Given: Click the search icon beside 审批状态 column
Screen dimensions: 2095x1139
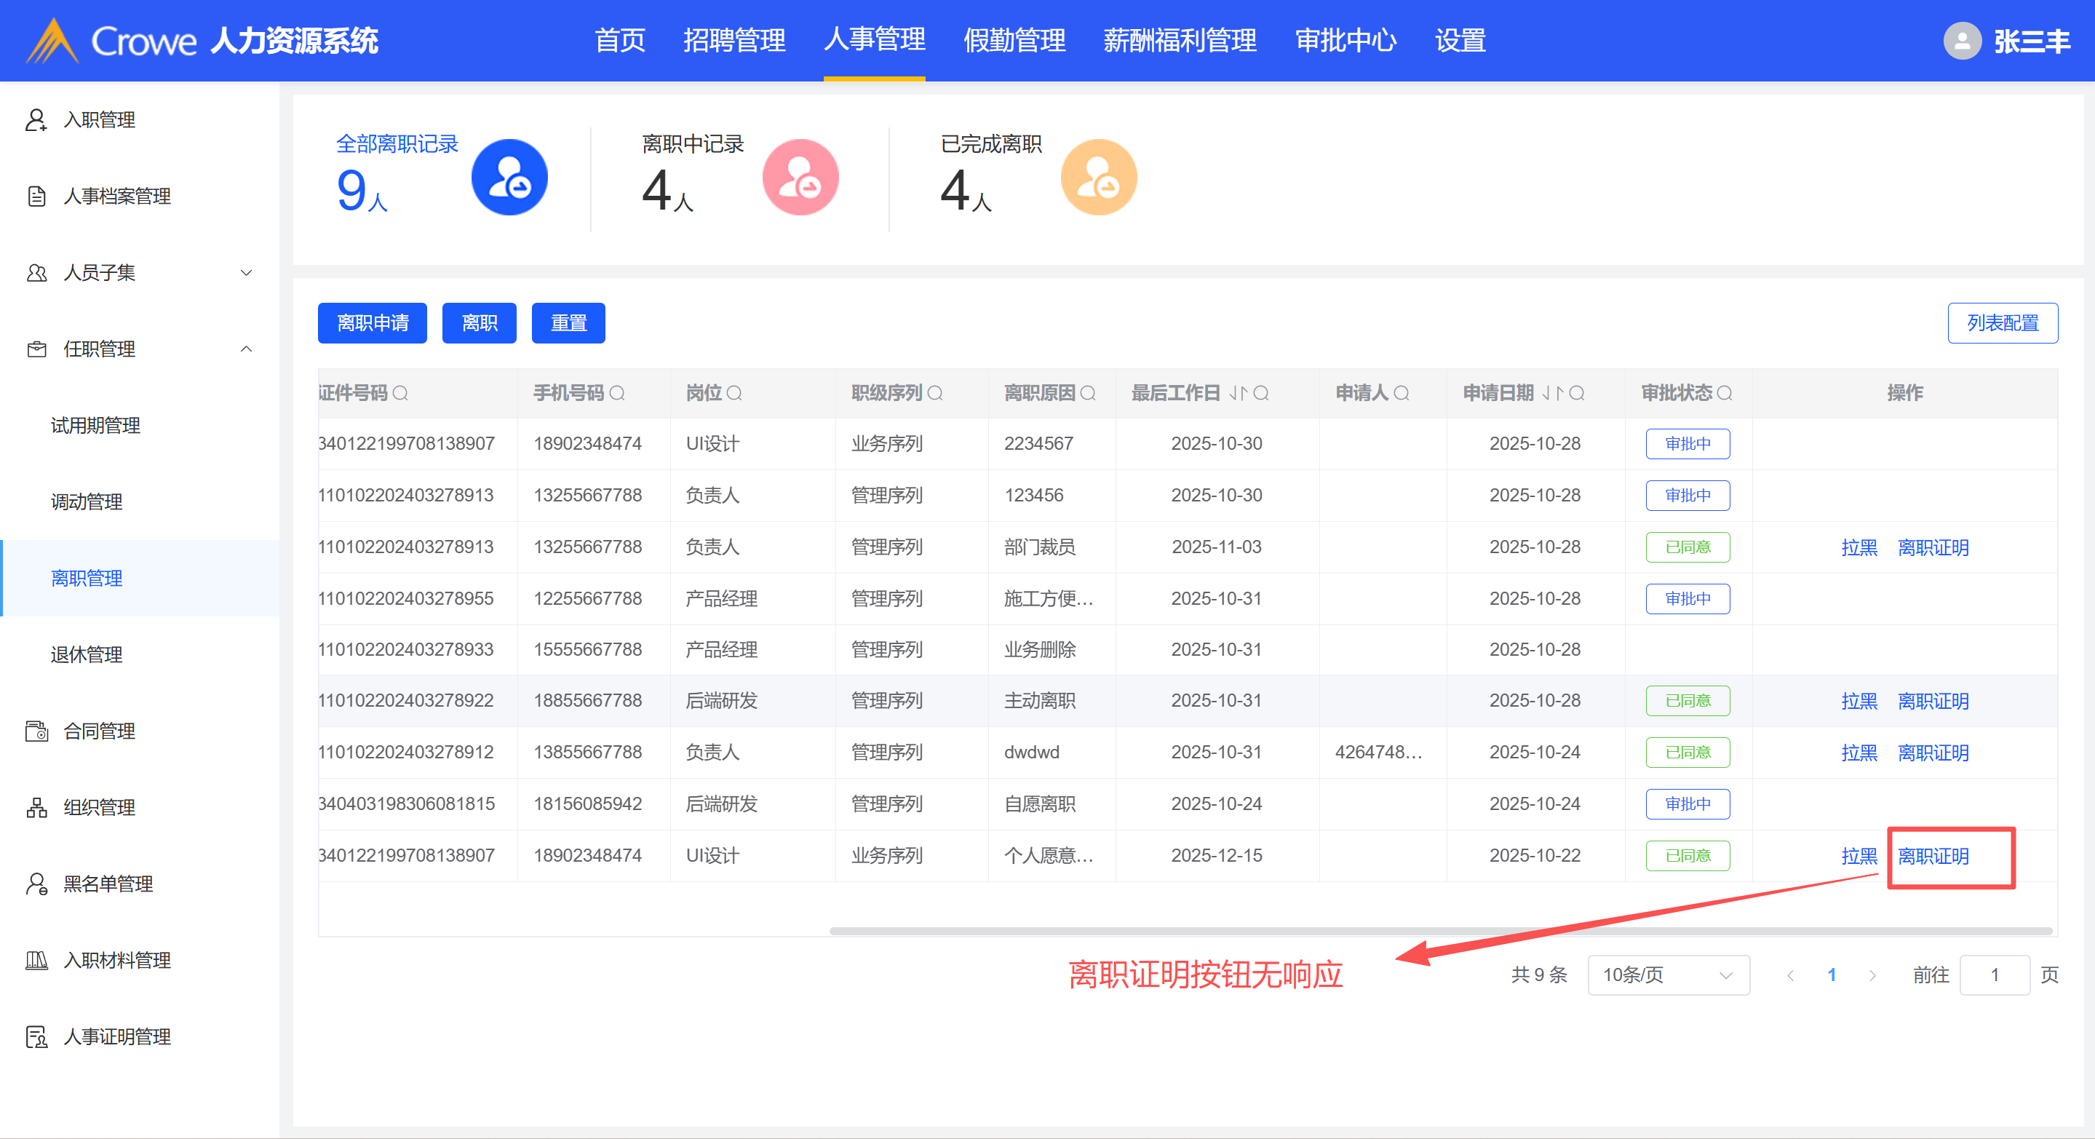Looking at the screenshot, I should point(1724,394).
